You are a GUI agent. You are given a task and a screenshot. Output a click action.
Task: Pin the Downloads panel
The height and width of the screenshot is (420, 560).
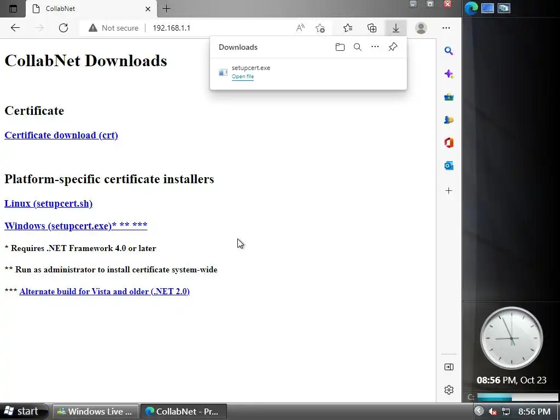[x=393, y=47]
